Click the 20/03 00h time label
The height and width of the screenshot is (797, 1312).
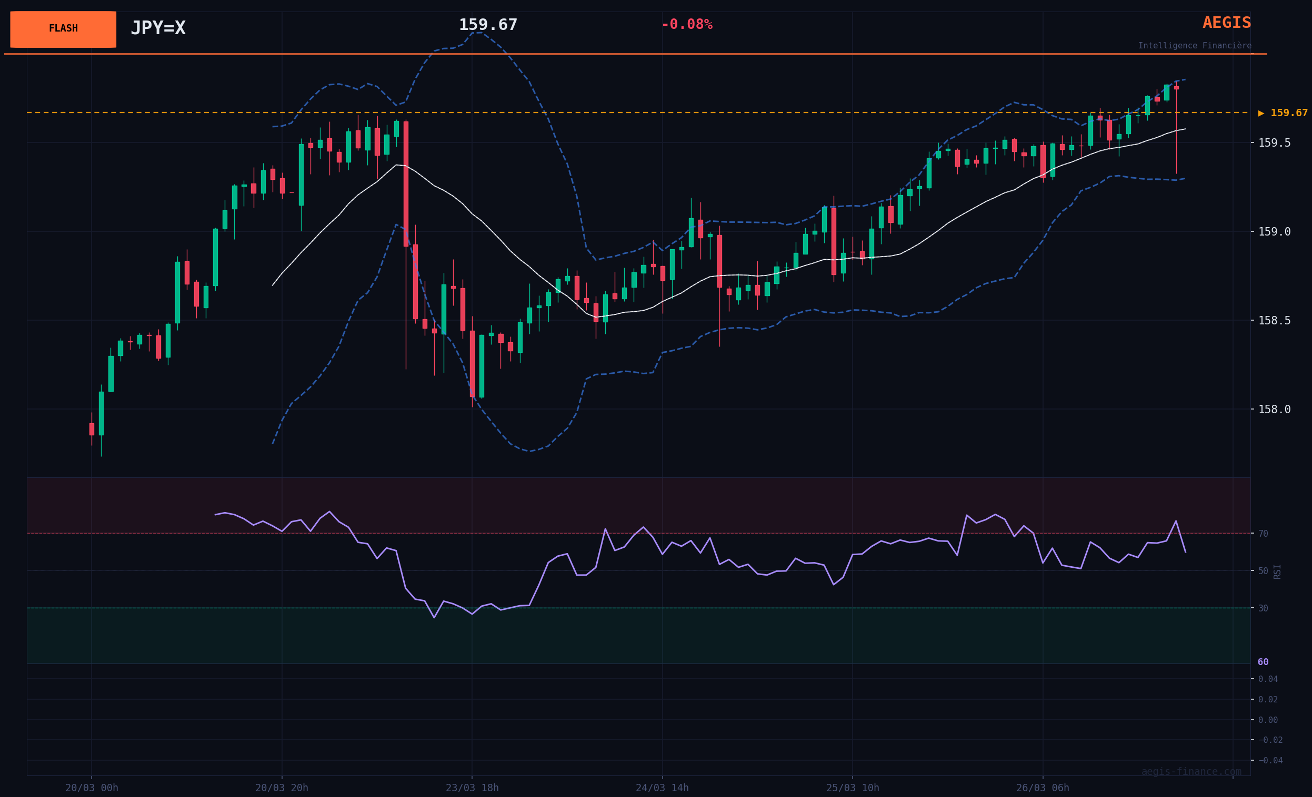tap(92, 788)
